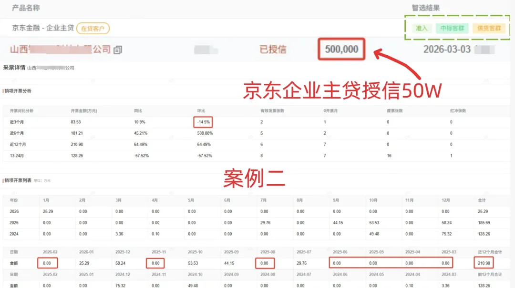Click the 红冲张数 column header

458,111
